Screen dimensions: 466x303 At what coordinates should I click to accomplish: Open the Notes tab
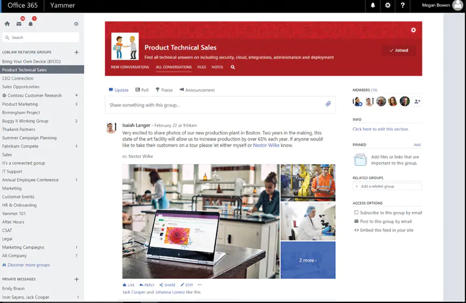pos(217,67)
